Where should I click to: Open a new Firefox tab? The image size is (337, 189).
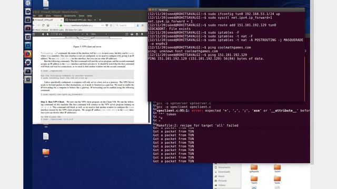click(x=100, y=20)
